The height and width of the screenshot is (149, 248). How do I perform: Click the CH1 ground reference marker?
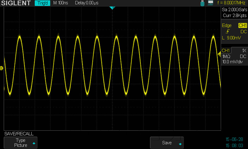[x=2, y=68]
